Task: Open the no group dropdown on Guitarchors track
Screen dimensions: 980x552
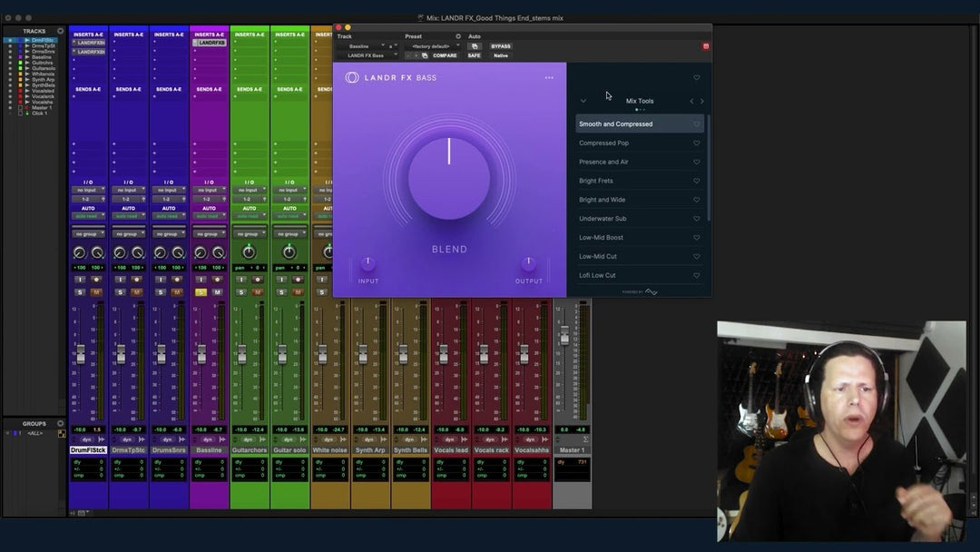Action: point(250,234)
